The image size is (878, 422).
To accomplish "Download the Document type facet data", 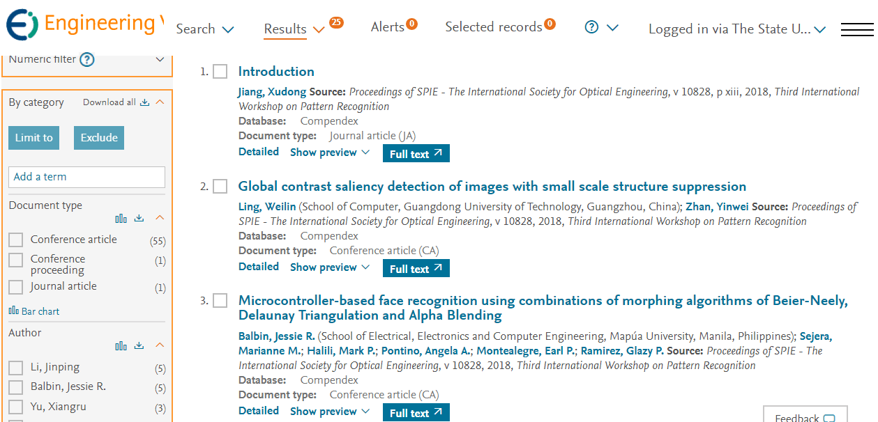I will (139, 218).
